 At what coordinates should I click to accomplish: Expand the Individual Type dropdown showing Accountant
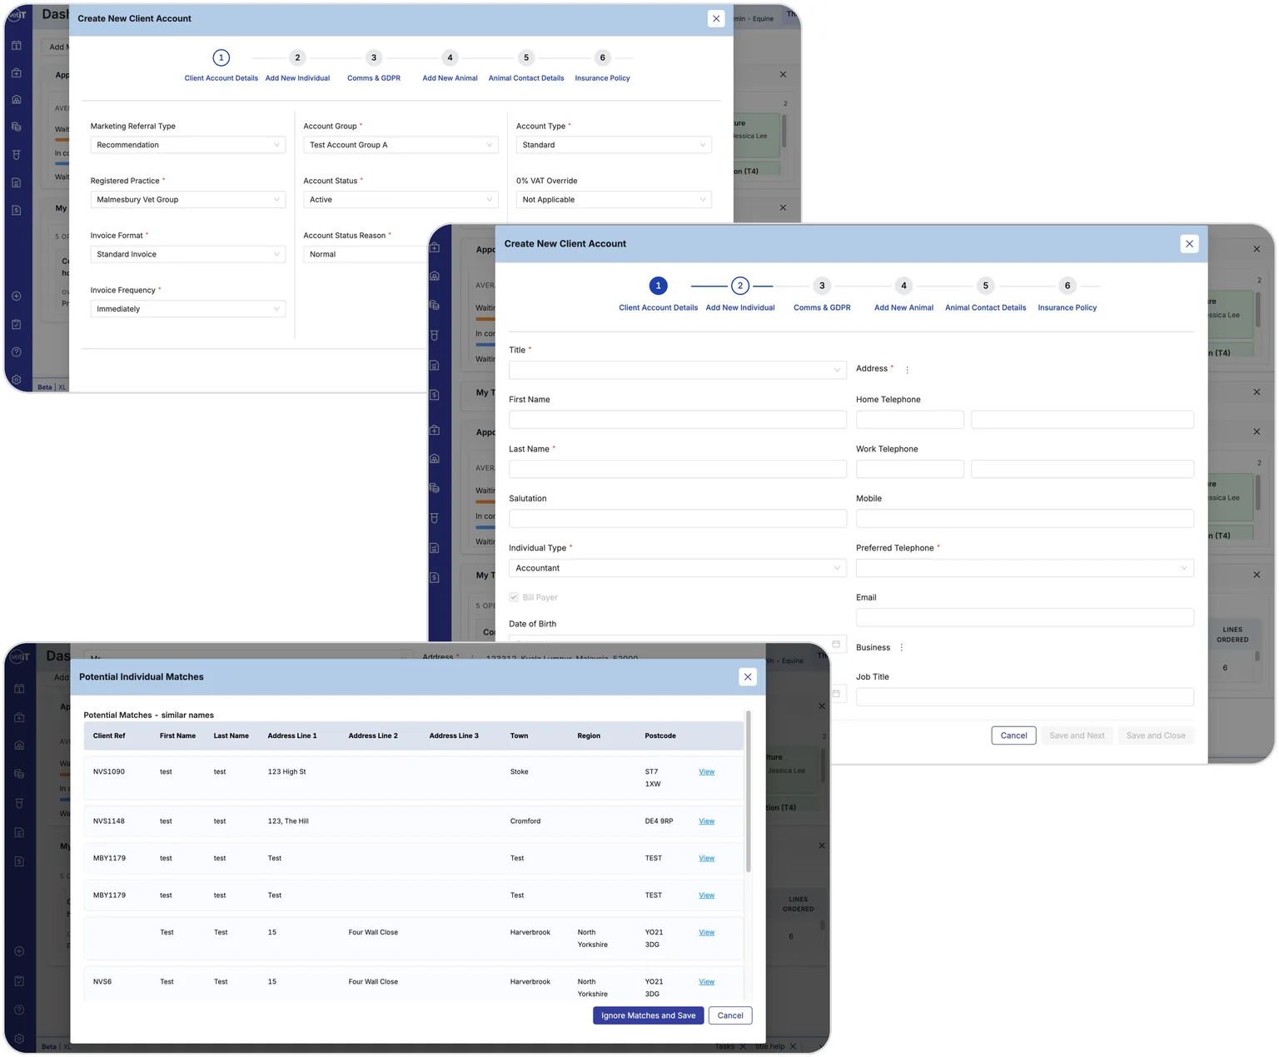[678, 568]
